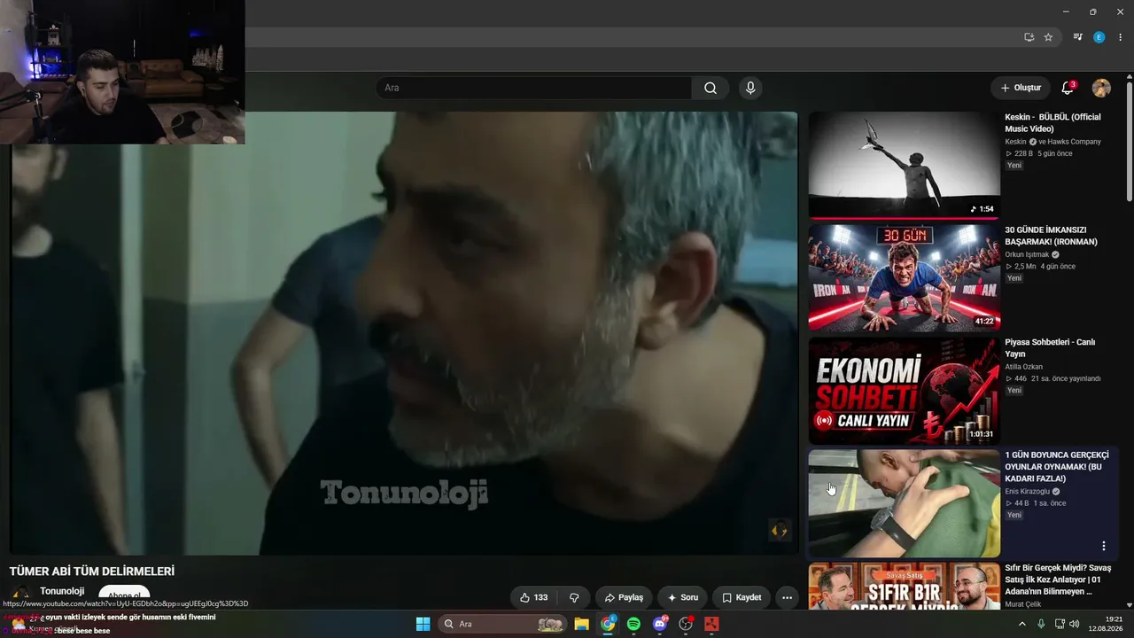Open the Windows Start menu
This screenshot has height=638, width=1134.
pos(423,624)
